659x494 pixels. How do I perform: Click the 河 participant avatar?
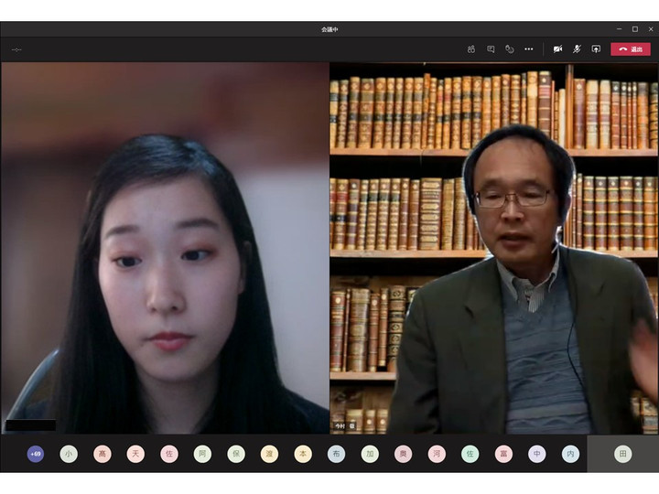[x=437, y=454]
